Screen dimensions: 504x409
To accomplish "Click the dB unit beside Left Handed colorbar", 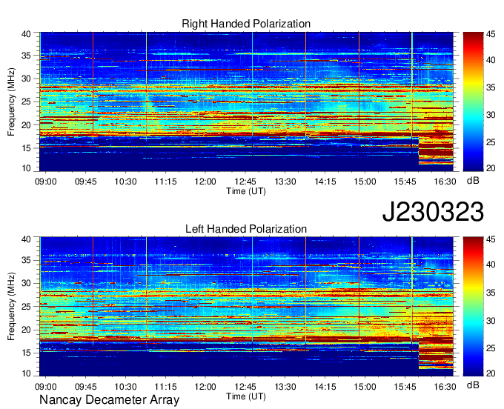I will coord(473,385).
